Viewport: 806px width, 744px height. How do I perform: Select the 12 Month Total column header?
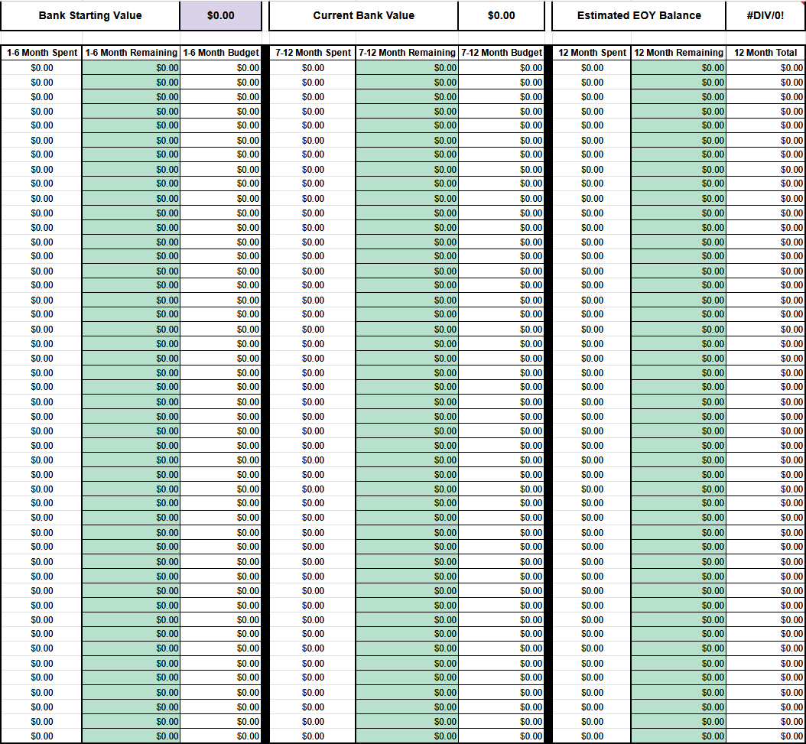(765, 53)
